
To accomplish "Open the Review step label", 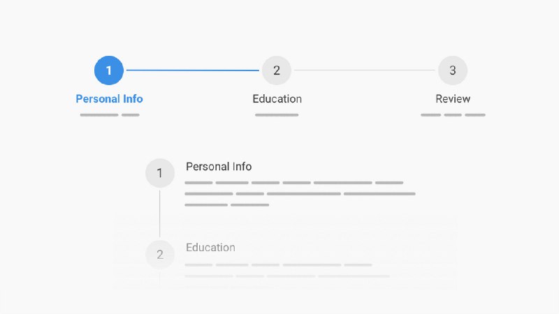I will [x=453, y=98].
